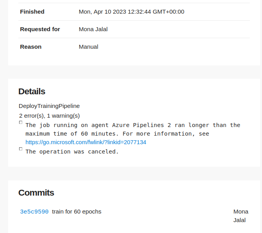Click the 'Requested for' field label
This screenshot has width=262, height=233.
[40, 29]
